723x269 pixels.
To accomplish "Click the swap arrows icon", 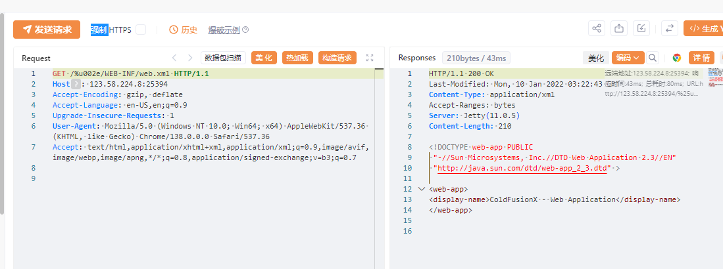I will click(669, 29).
